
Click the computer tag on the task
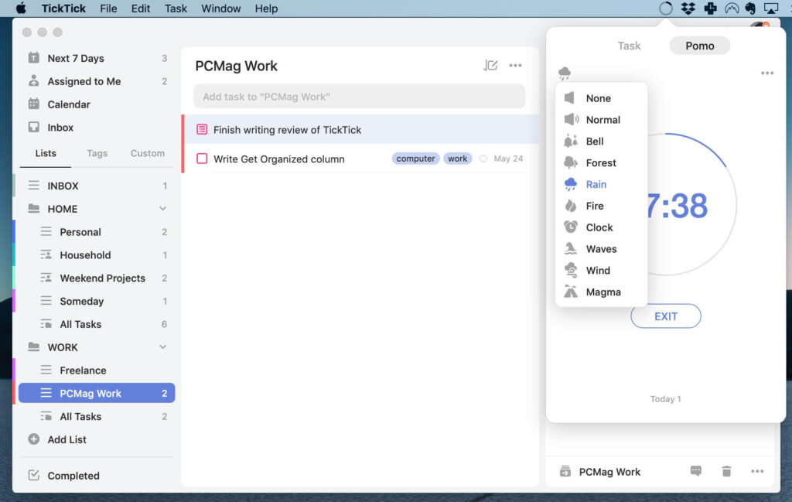click(x=415, y=159)
